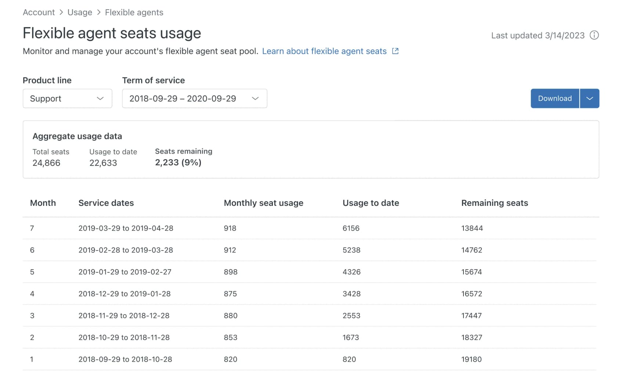Click the Aggregate usage data heading

(77, 136)
